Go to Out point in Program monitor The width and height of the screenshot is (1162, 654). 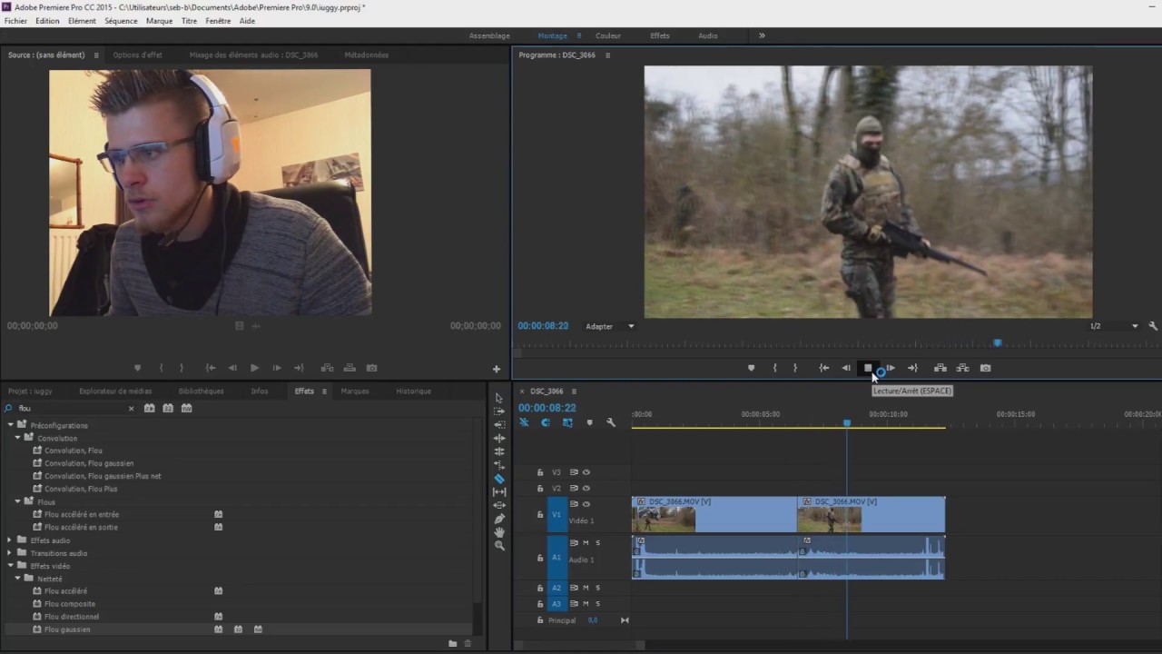tap(912, 368)
